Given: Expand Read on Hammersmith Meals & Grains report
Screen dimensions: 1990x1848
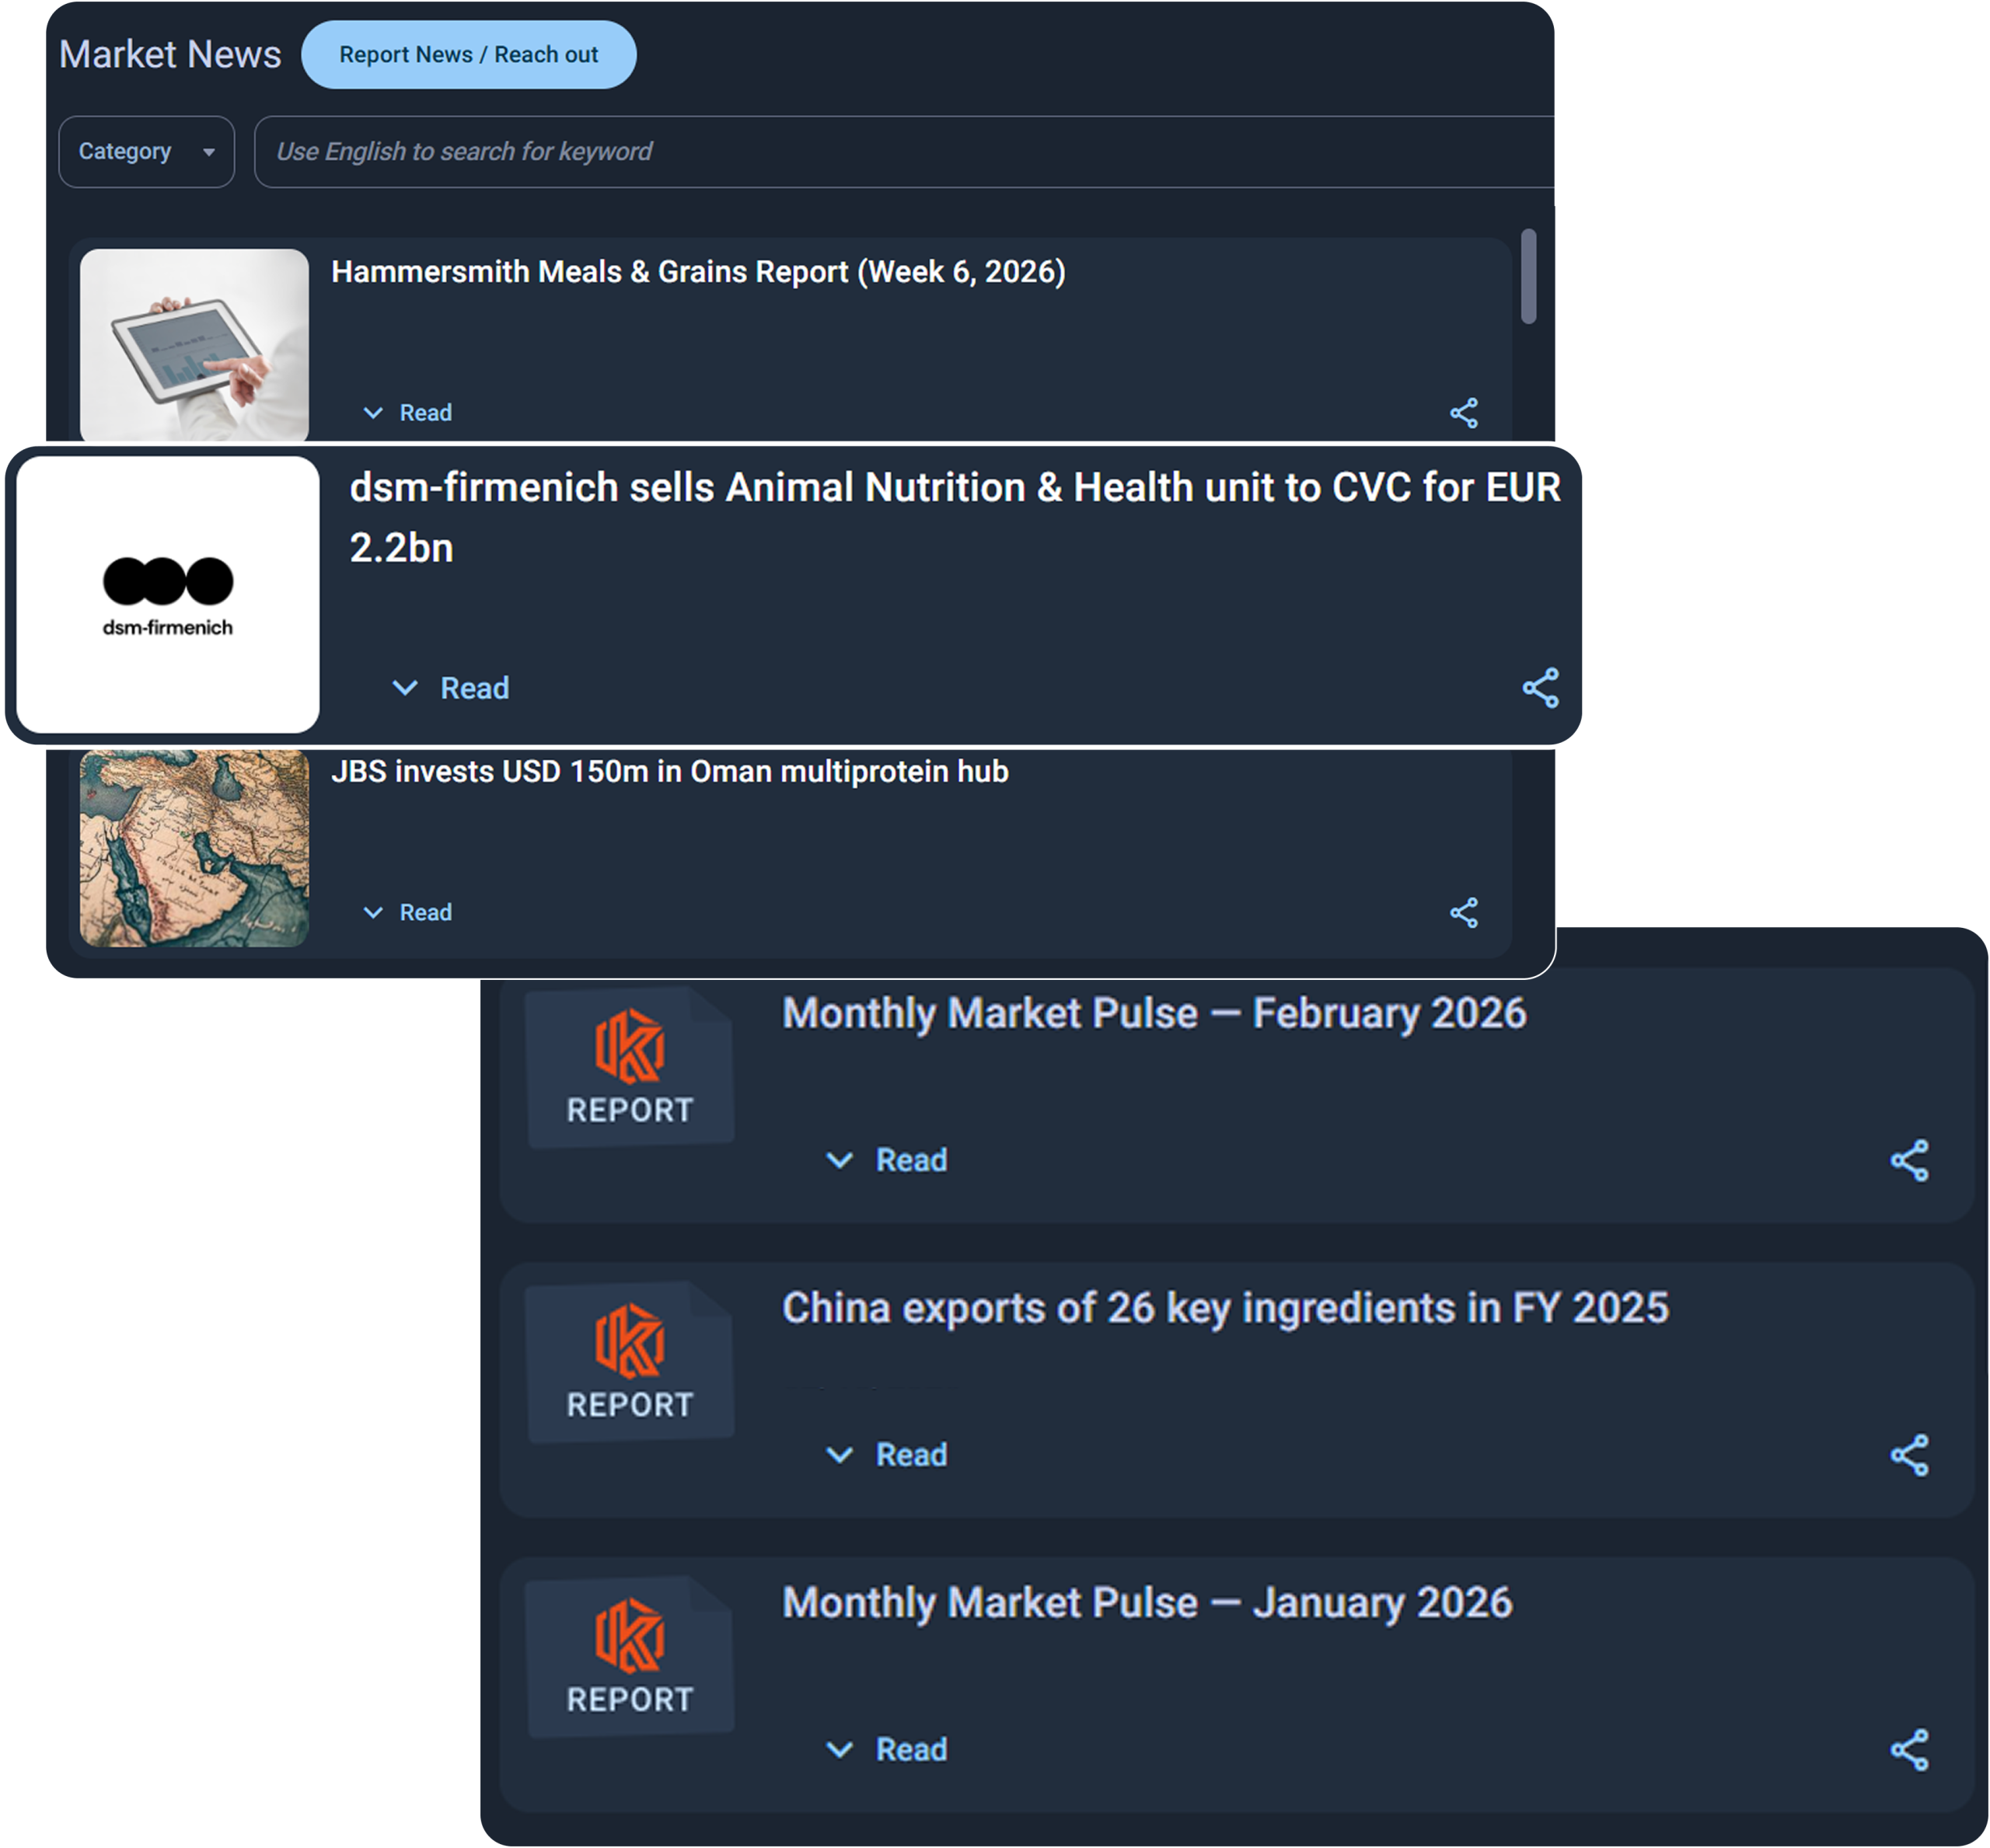Looking at the screenshot, I should click(407, 413).
